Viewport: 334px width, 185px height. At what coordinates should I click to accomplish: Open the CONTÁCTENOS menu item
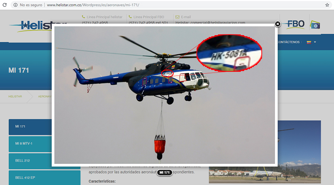(288, 42)
